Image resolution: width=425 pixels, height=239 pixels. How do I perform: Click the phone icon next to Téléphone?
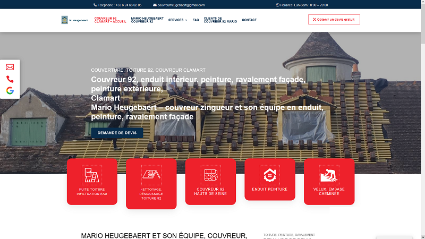(95, 5)
